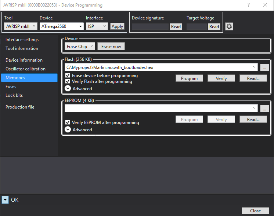Click the Device signature value field
This screenshot has height=216, width=274.
150,27
